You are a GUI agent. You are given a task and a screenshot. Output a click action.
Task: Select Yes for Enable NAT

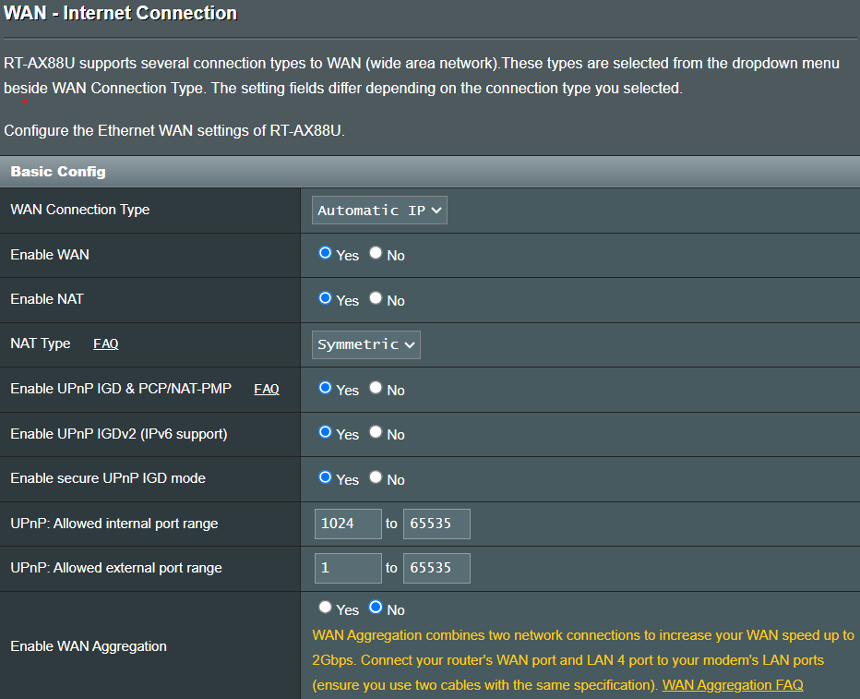click(x=325, y=298)
